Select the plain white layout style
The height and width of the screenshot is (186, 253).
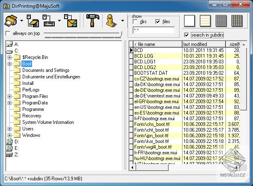point(189,21)
